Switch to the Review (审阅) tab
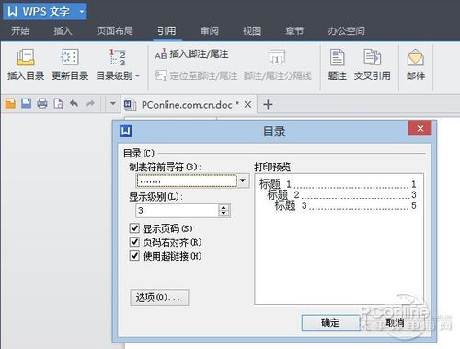The width and height of the screenshot is (460, 349). [x=210, y=30]
